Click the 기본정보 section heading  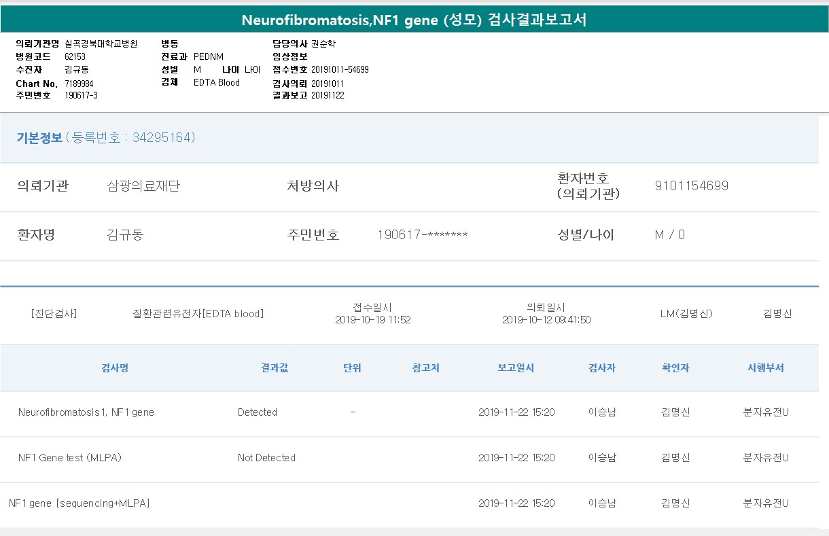pos(39,138)
